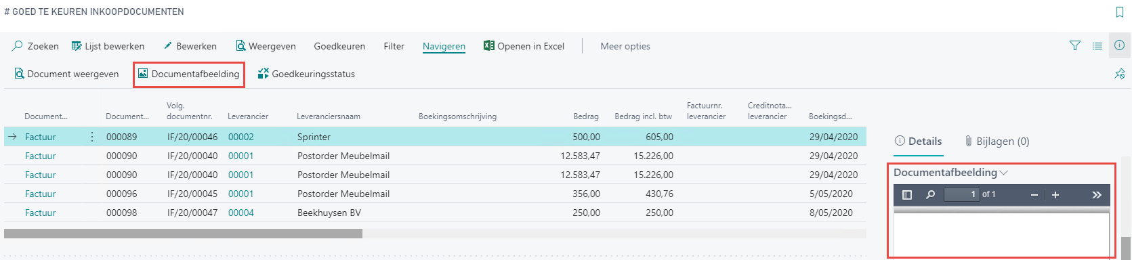Click the horizontal list scrollbar

183,234
